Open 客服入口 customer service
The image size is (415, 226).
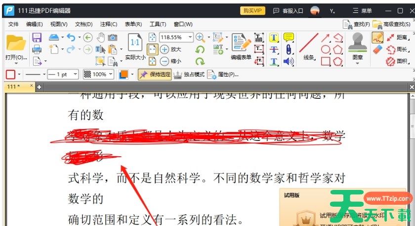coord(288,10)
